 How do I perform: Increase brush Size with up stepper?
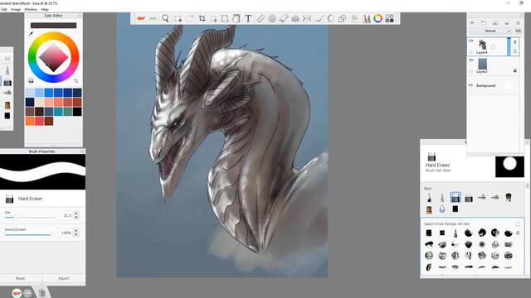tap(76, 214)
